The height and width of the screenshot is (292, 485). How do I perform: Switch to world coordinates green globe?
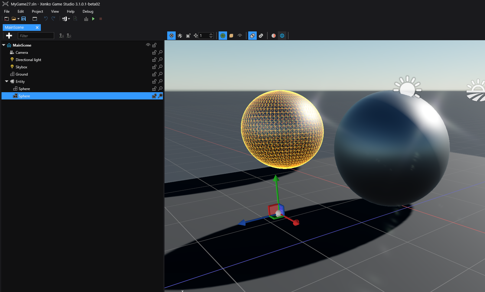coord(223,36)
